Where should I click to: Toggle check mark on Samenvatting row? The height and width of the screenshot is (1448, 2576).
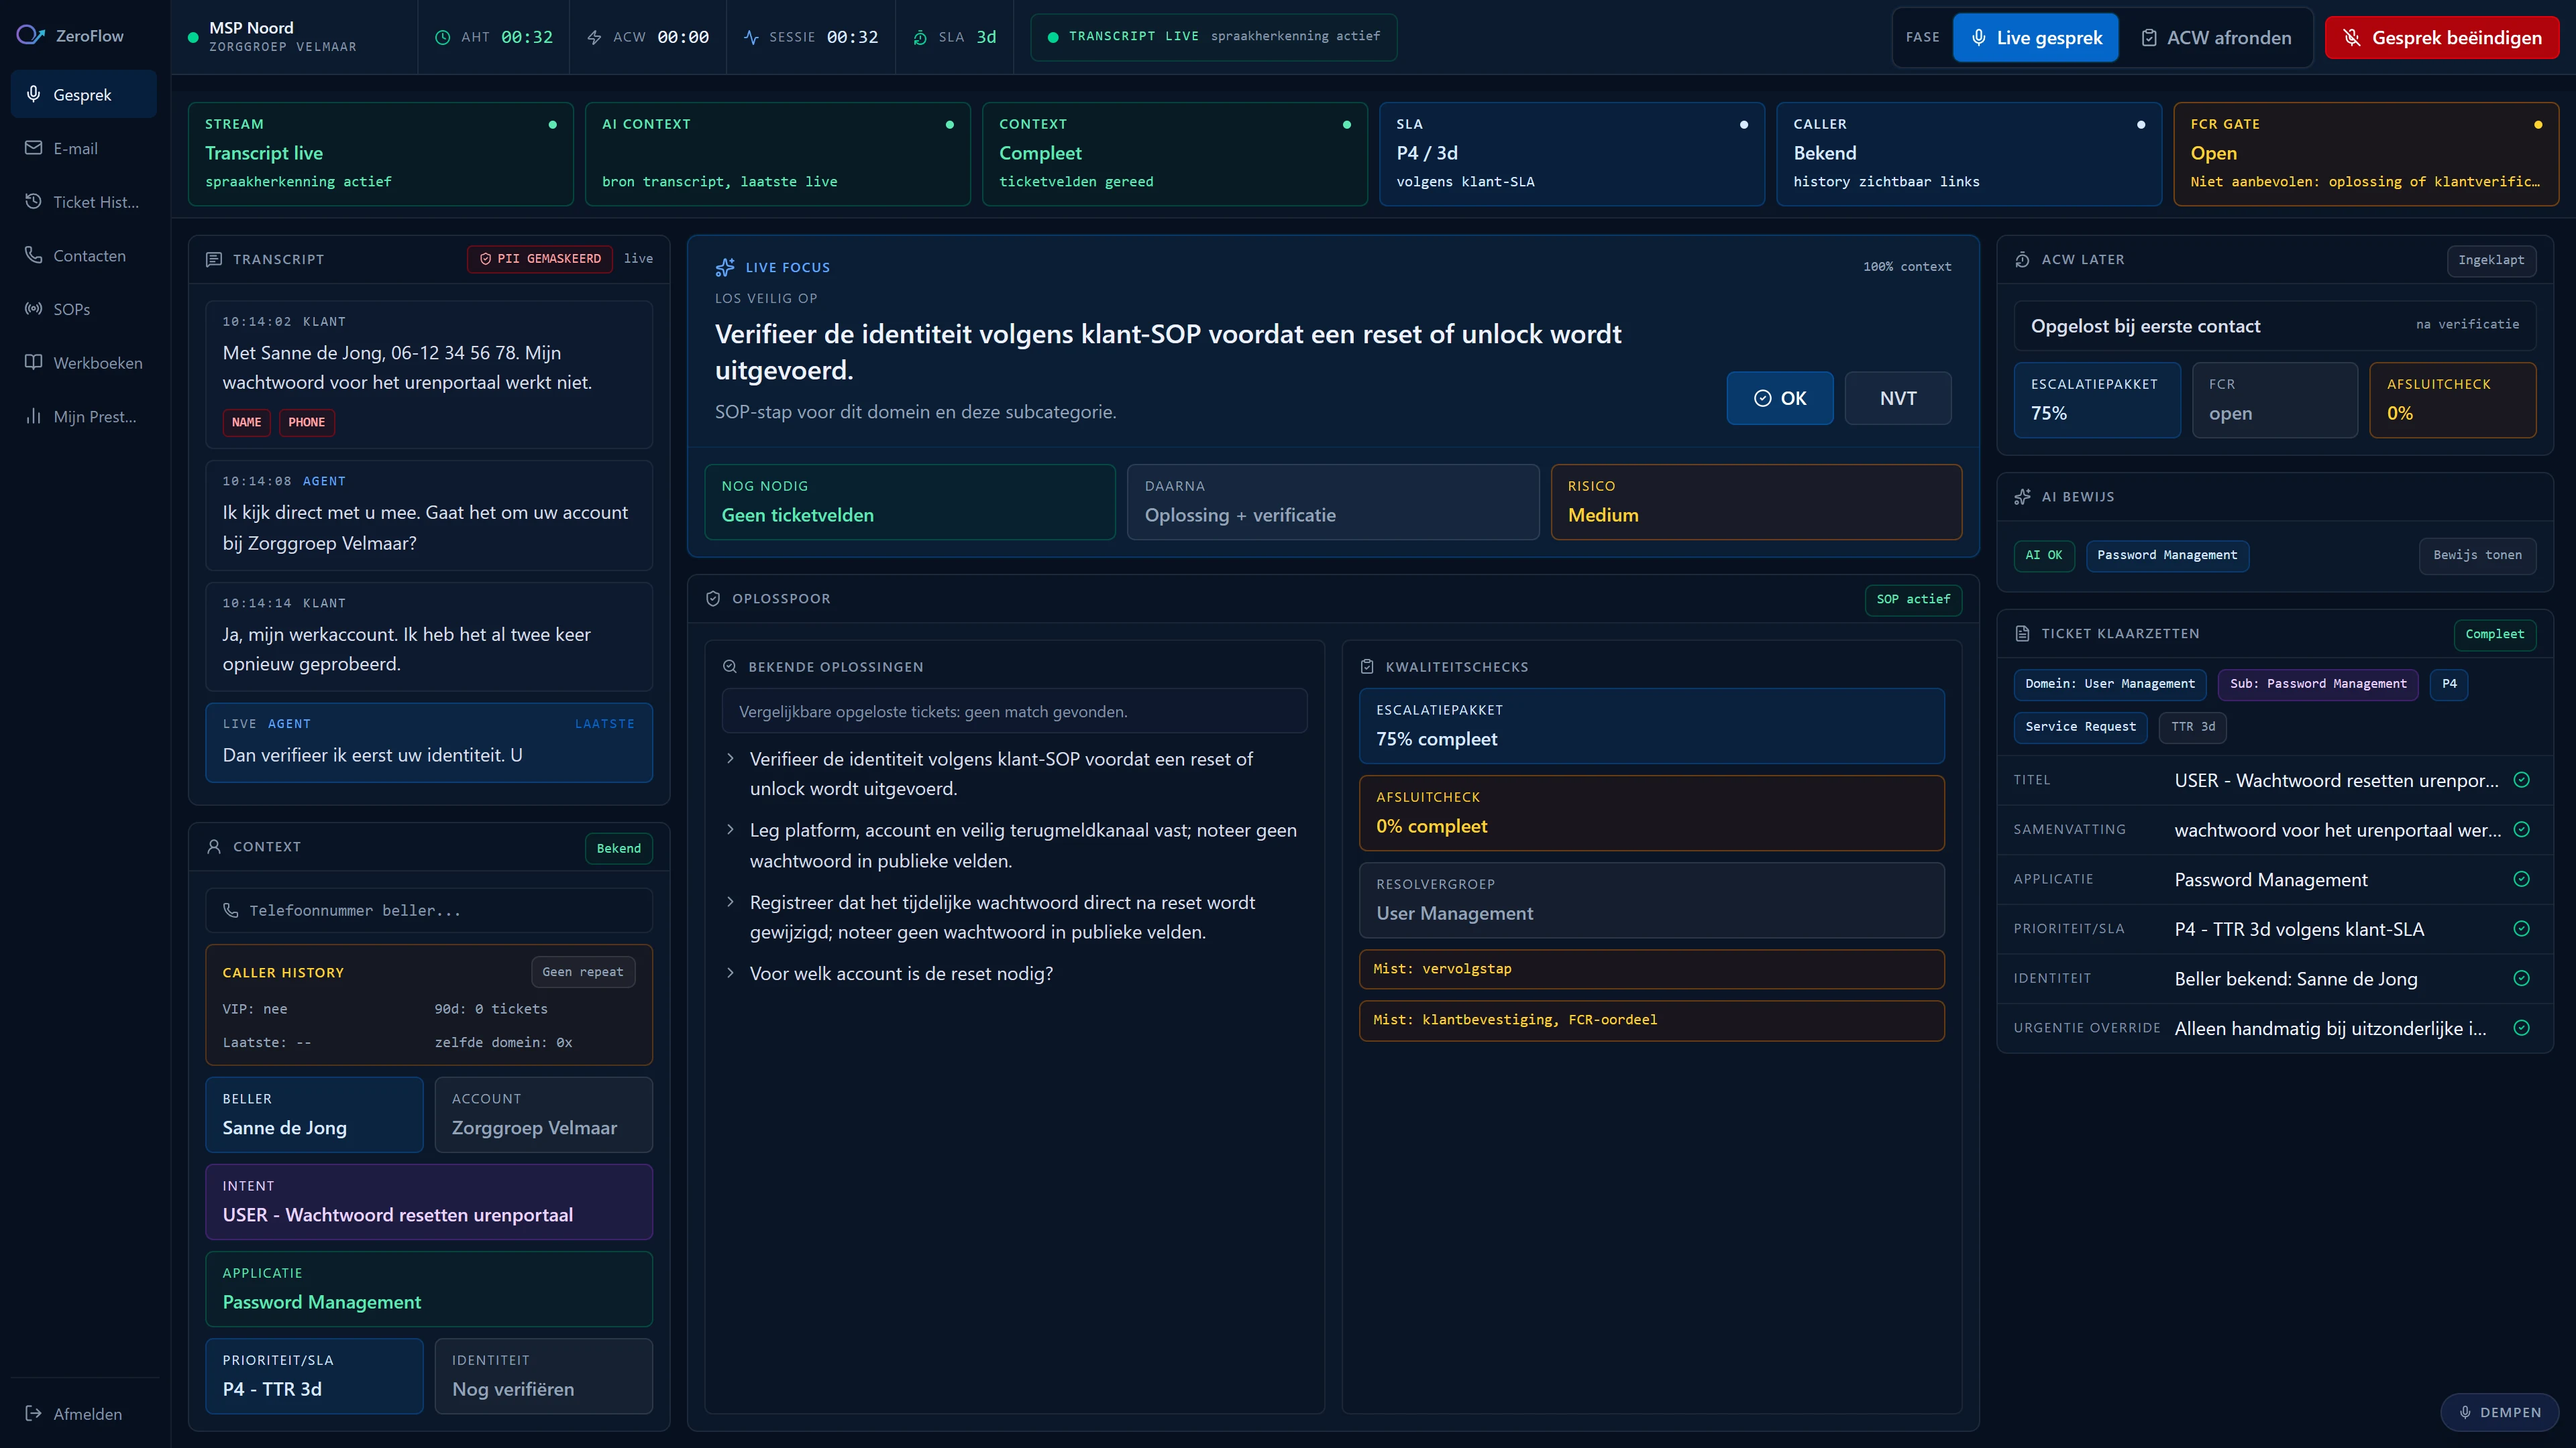click(2522, 829)
